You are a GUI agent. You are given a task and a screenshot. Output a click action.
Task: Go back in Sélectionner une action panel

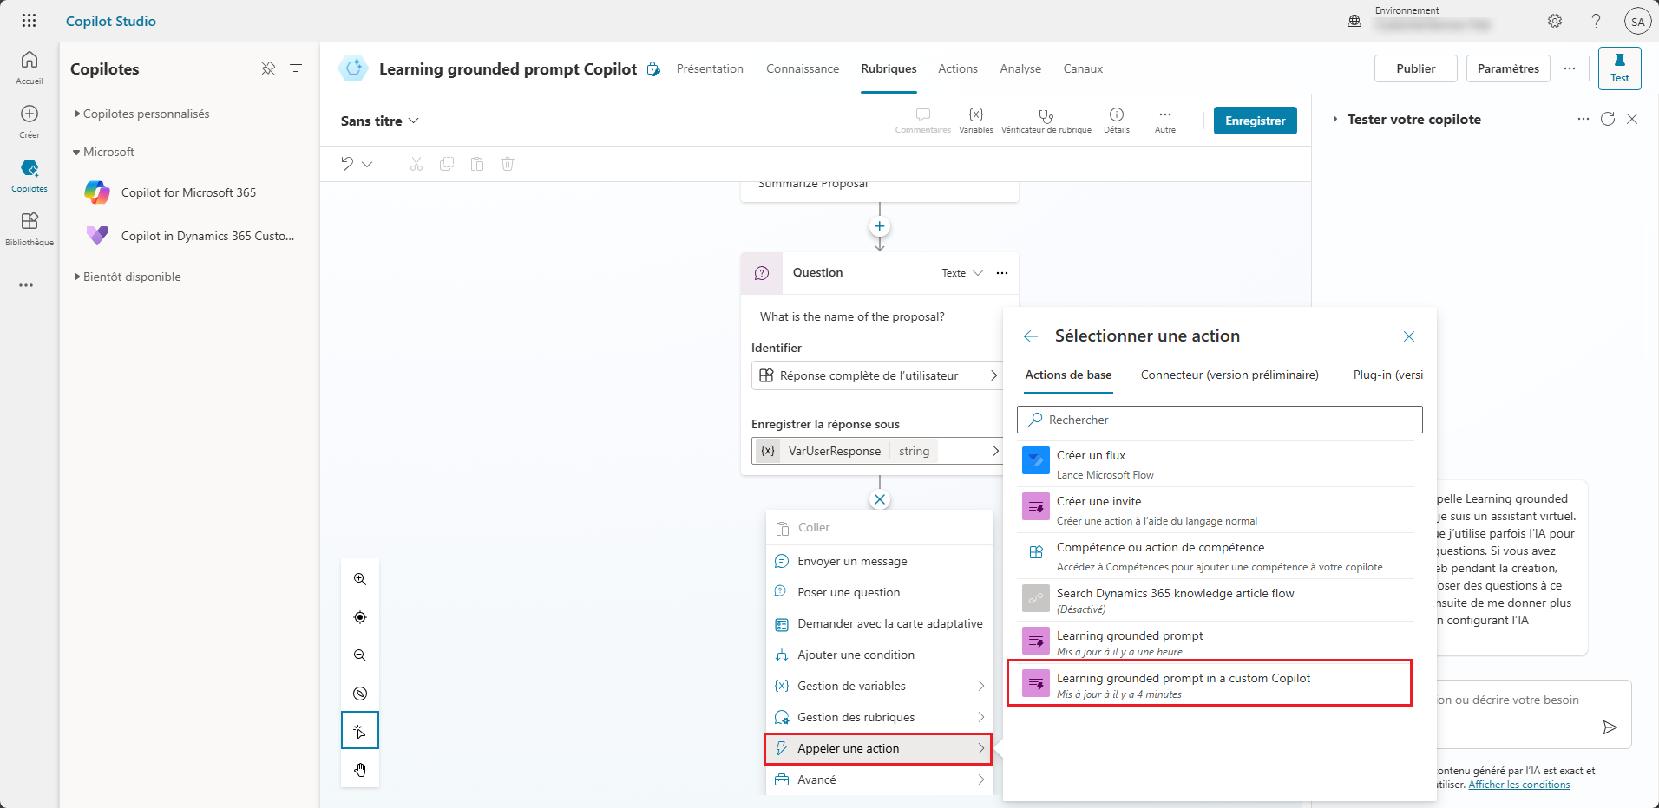tap(1031, 336)
